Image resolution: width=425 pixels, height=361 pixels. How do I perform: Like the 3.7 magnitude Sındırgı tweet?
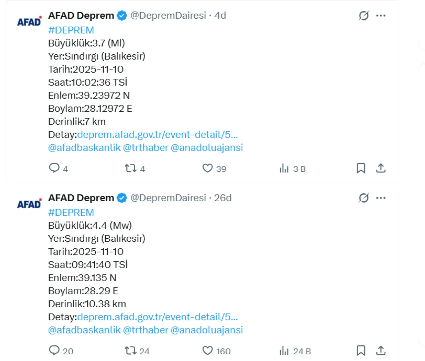click(x=208, y=168)
